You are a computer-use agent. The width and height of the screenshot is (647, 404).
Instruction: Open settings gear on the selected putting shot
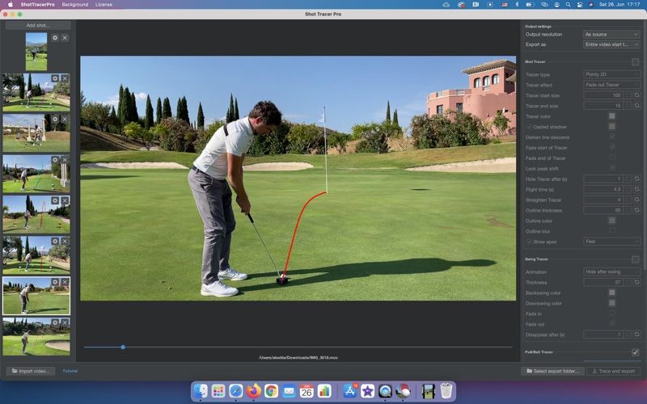(55, 282)
